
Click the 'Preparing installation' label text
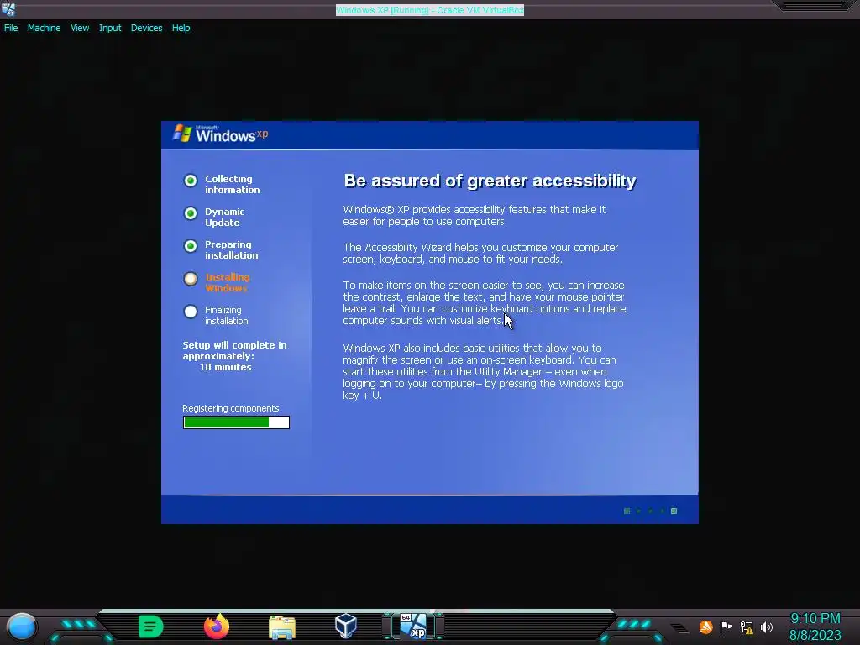click(232, 250)
